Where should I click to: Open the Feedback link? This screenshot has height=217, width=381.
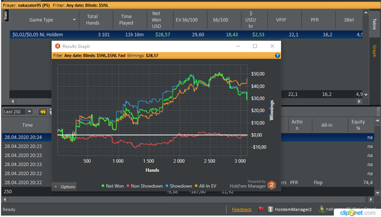click(x=242, y=209)
